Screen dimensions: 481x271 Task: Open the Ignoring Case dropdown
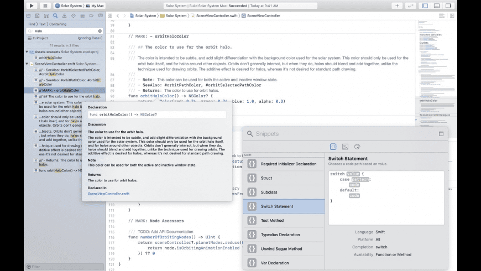[x=90, y=38]
